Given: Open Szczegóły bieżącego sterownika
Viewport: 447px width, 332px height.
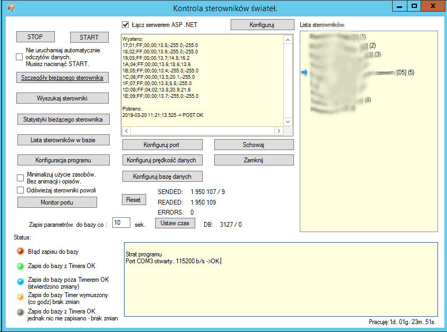Looking at the screenshot, I should click(62, 78).
